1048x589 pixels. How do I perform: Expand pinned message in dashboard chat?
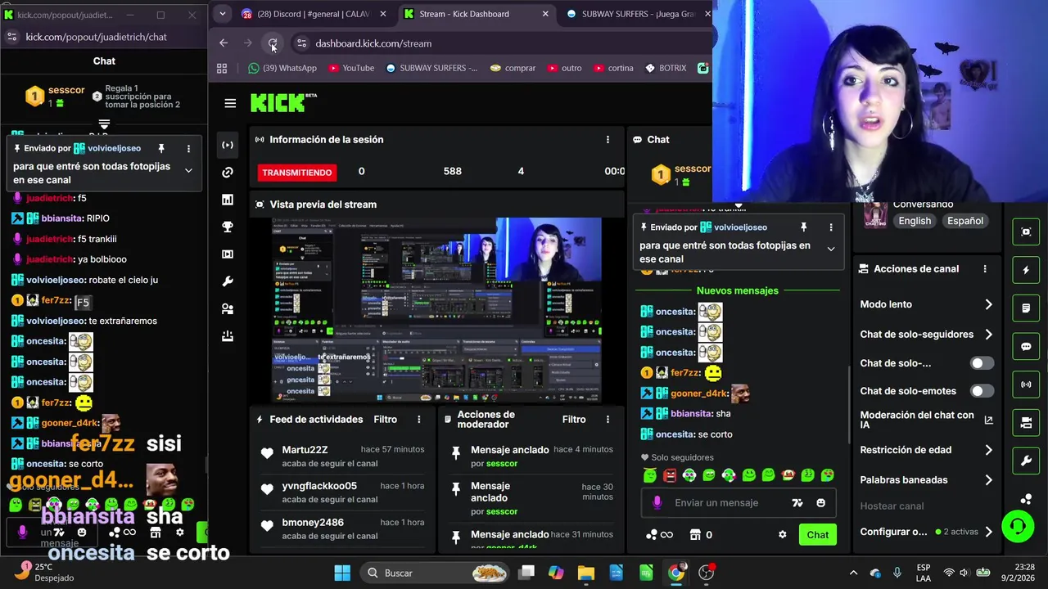[831, 249]
